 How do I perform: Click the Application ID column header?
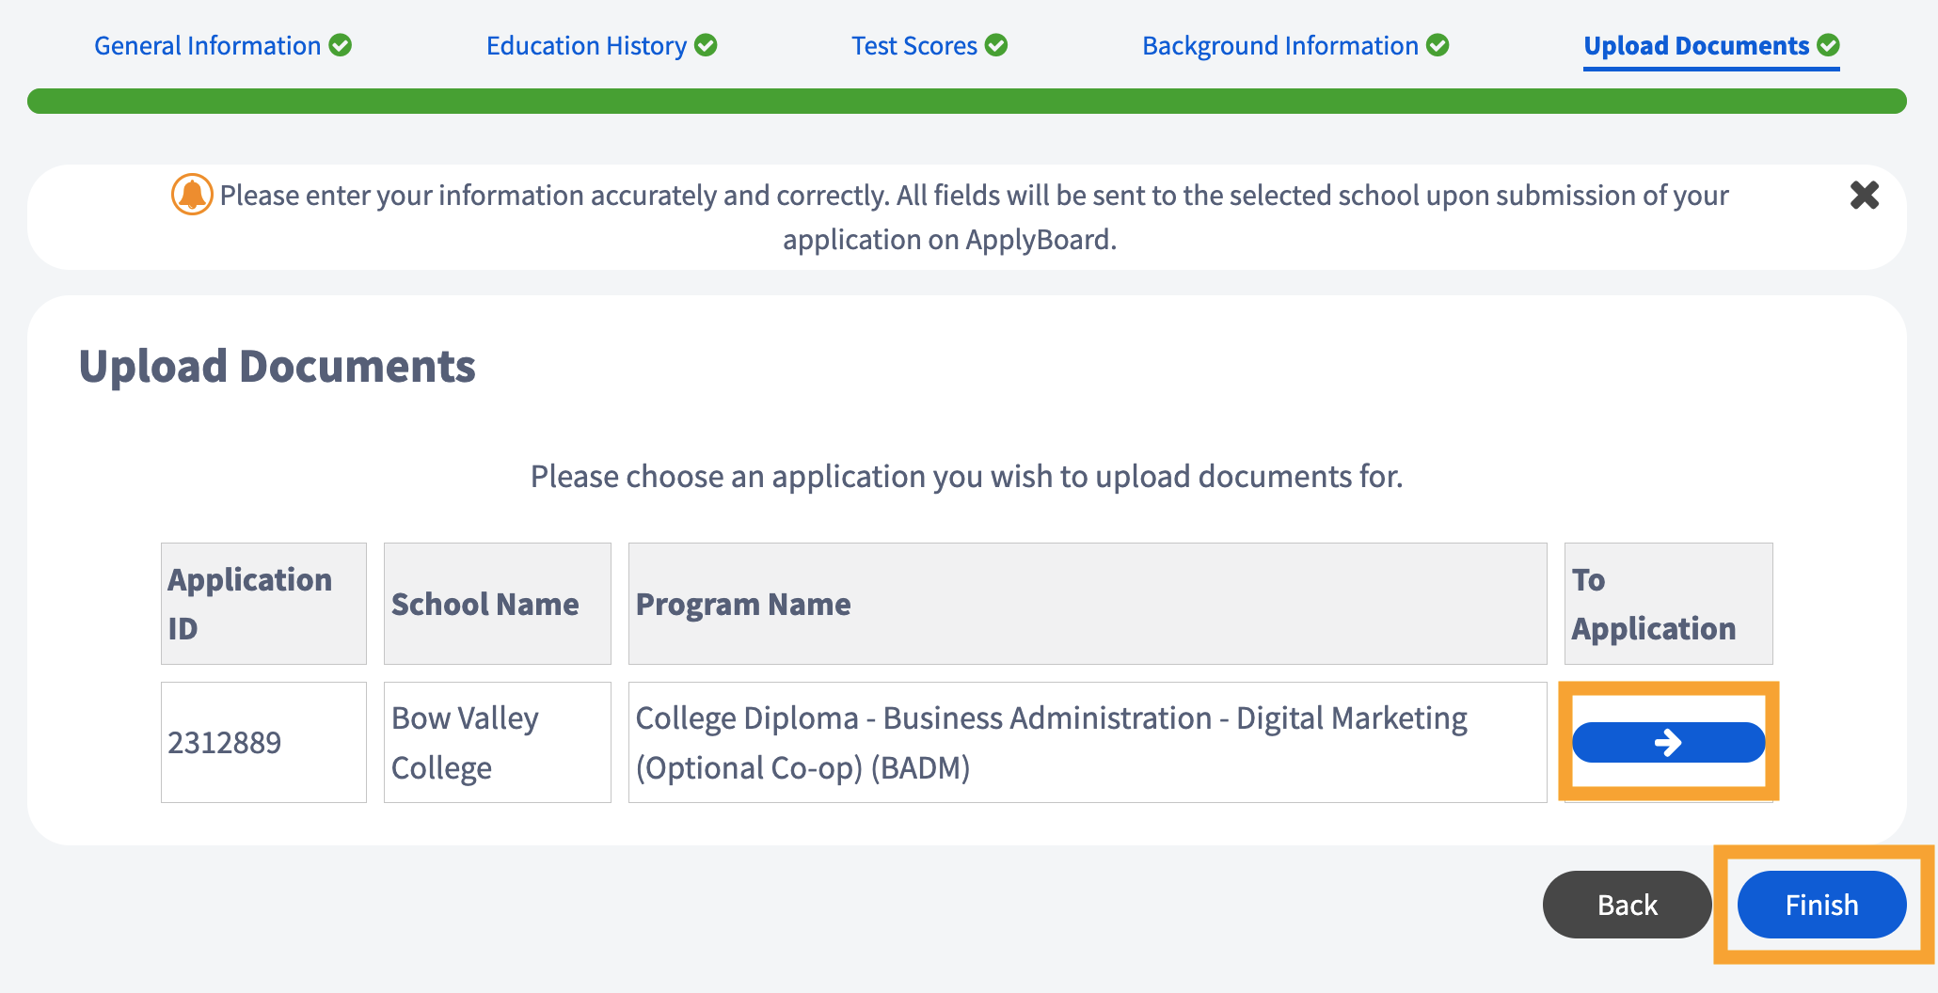(263, 604)
